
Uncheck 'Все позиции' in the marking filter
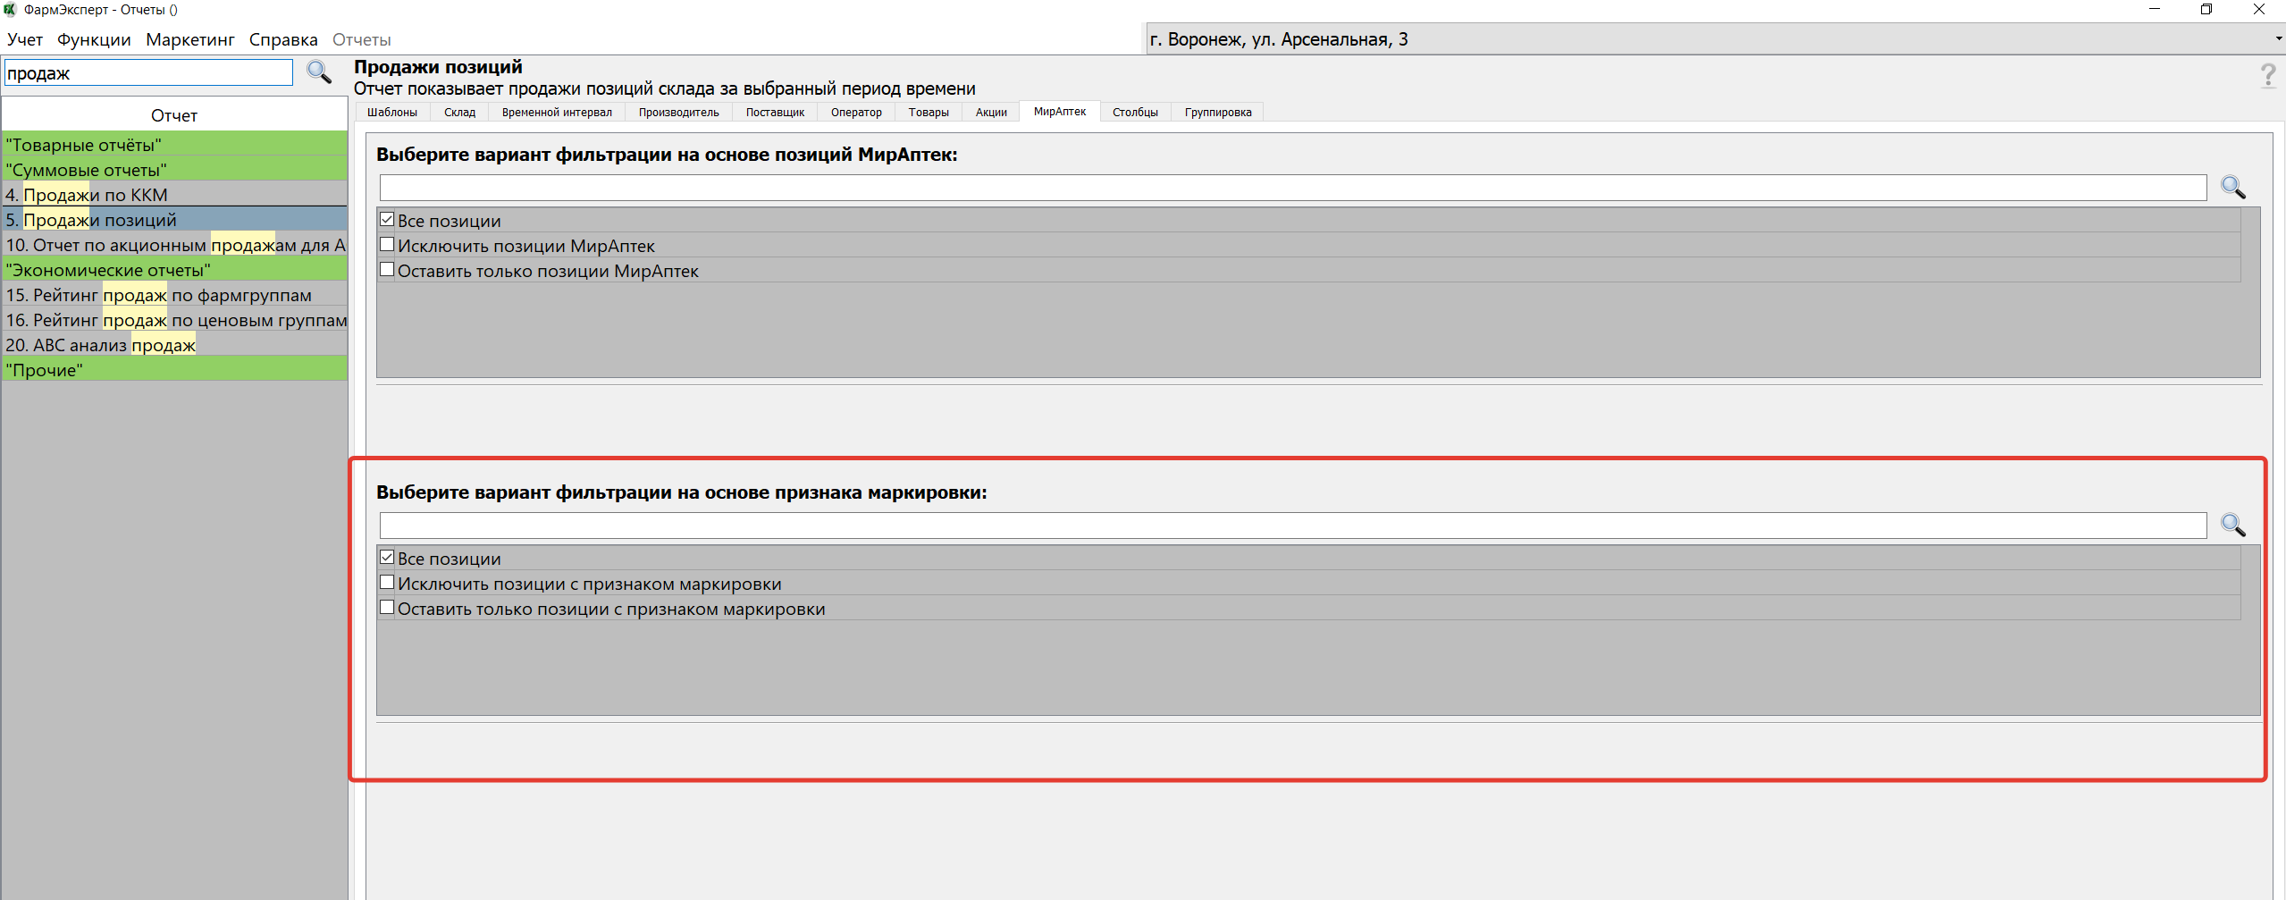(387, 558)
